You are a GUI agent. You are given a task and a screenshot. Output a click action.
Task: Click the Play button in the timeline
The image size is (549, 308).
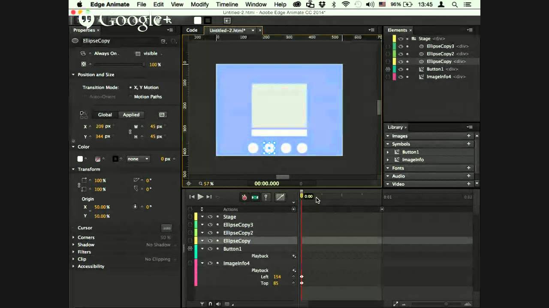pos(200,197)
